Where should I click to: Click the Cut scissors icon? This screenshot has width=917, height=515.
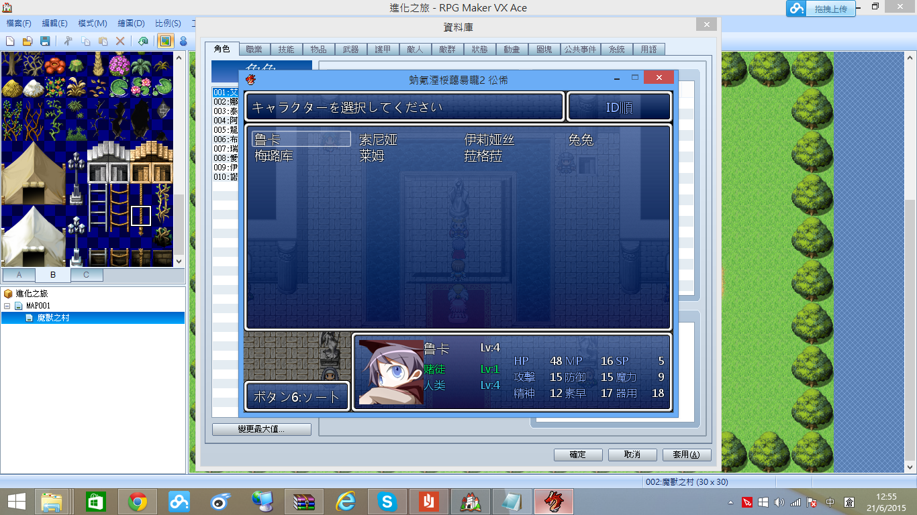pyautogui.click(x=68, y=41)
